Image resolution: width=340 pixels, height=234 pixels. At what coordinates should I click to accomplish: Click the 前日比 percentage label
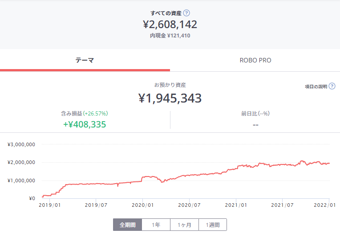pos(255,114)
